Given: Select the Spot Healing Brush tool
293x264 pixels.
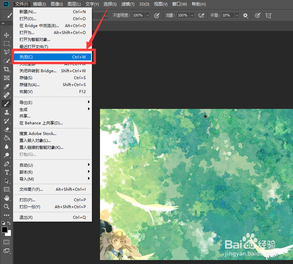Looking at the screenshot, I should point(7,95).
